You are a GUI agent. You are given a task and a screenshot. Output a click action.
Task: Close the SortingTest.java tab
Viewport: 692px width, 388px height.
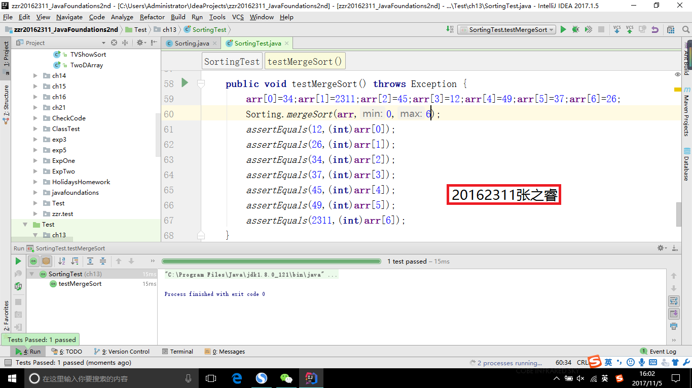tap(286, 44)
